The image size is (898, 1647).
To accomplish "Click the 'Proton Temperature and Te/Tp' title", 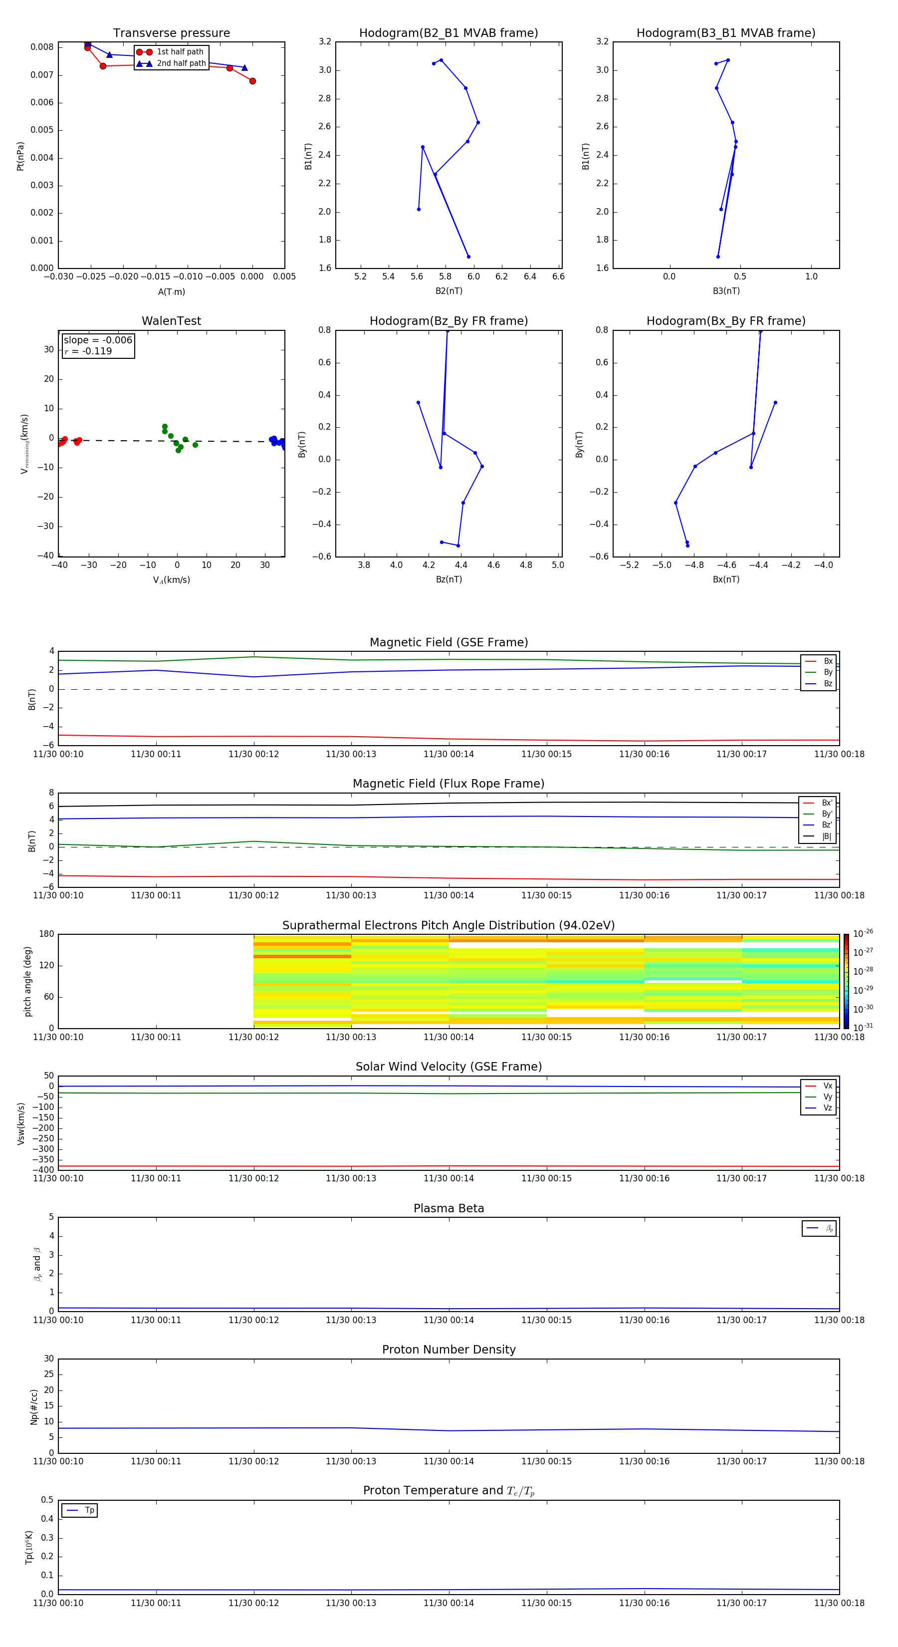I will point(449,1491).
